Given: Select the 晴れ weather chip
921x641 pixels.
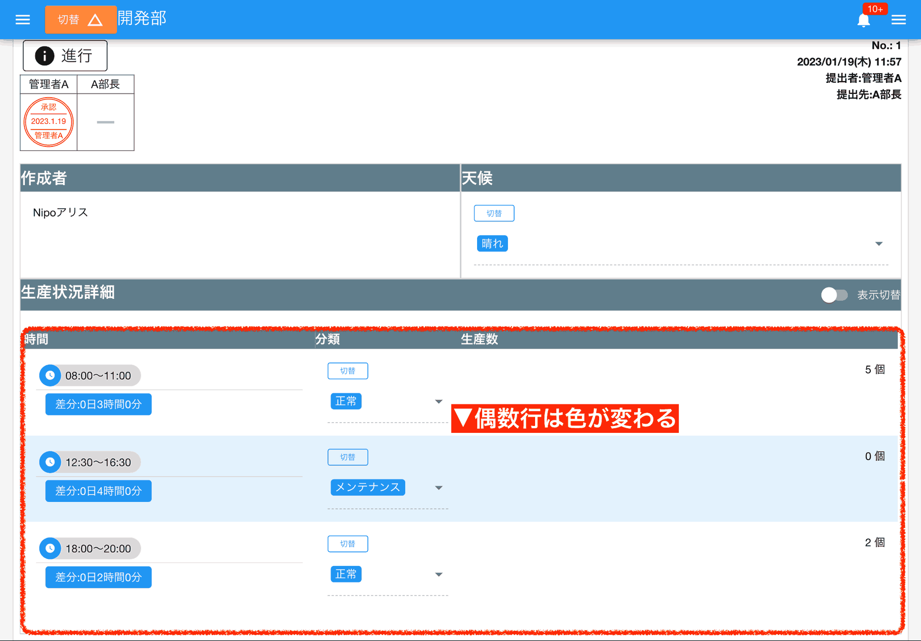Looking at the screenshot, I should 492,244.
